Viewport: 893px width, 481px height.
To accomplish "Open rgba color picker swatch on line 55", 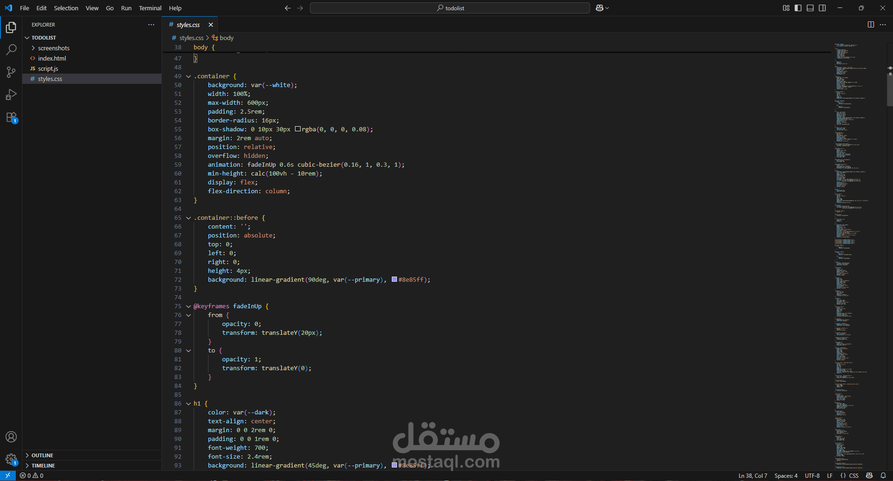I will (298, 129).
